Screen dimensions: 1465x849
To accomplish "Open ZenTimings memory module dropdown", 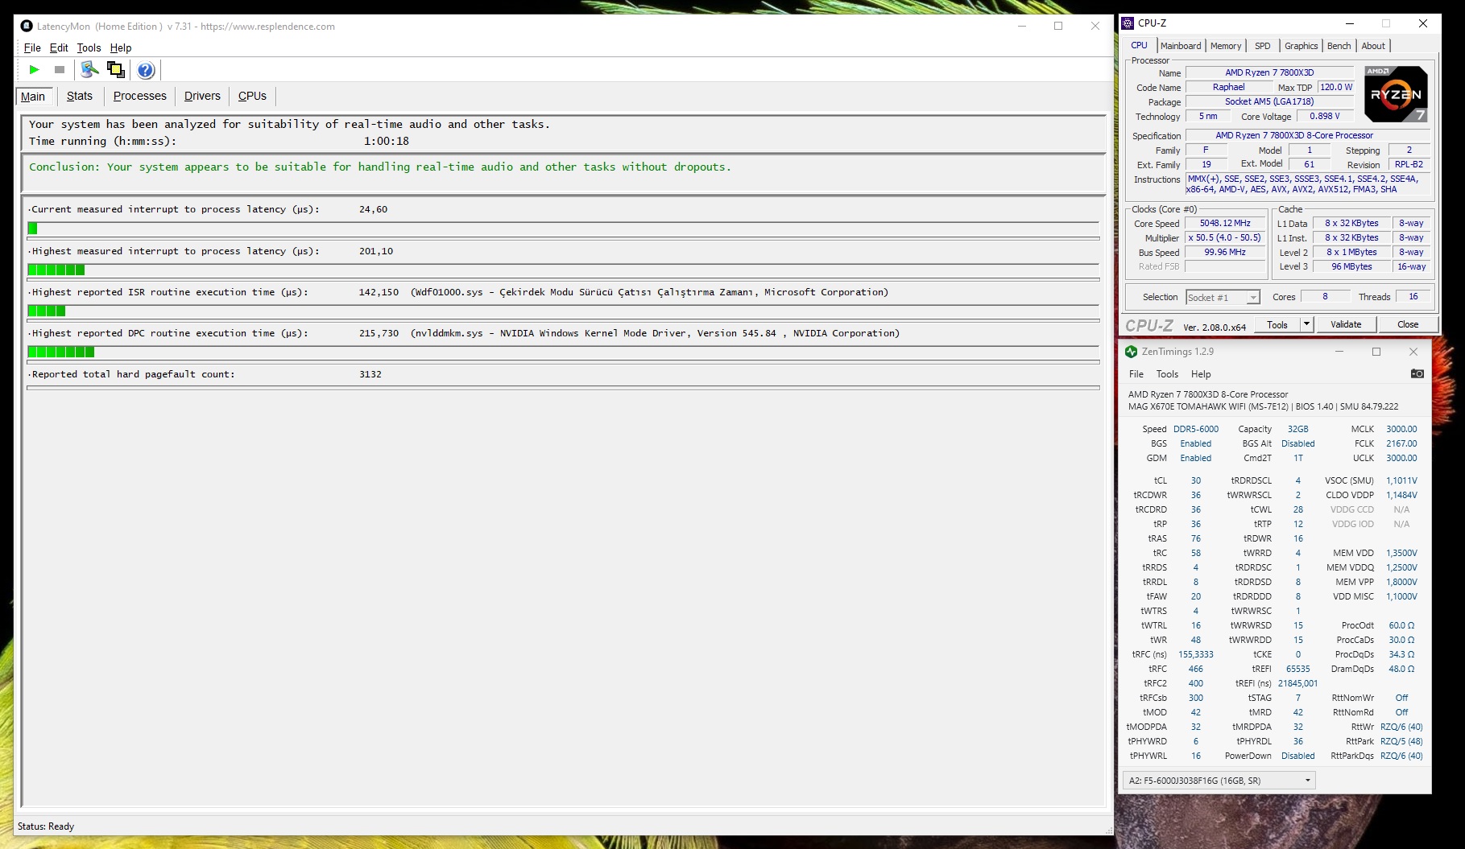I will point(1219,781).
